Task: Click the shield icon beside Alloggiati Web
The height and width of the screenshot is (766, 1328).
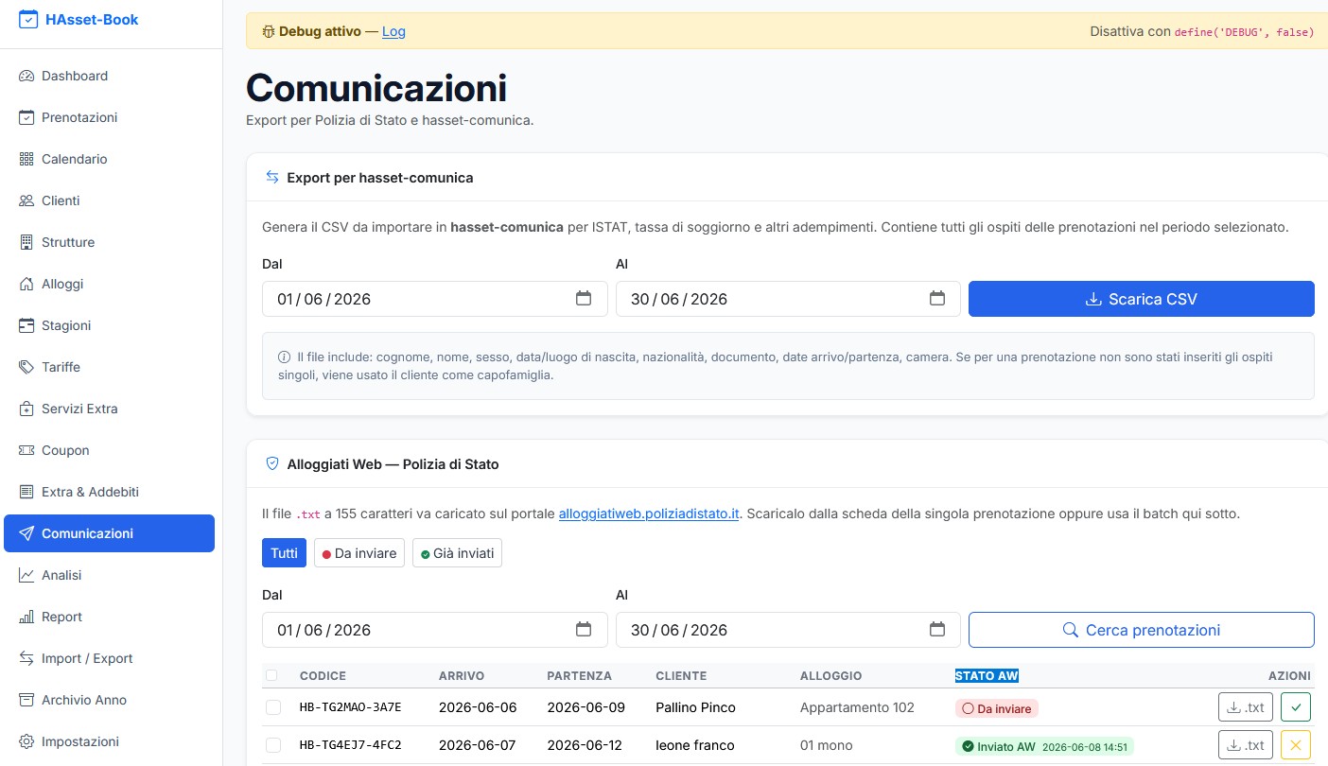Action: pos(272,464)
